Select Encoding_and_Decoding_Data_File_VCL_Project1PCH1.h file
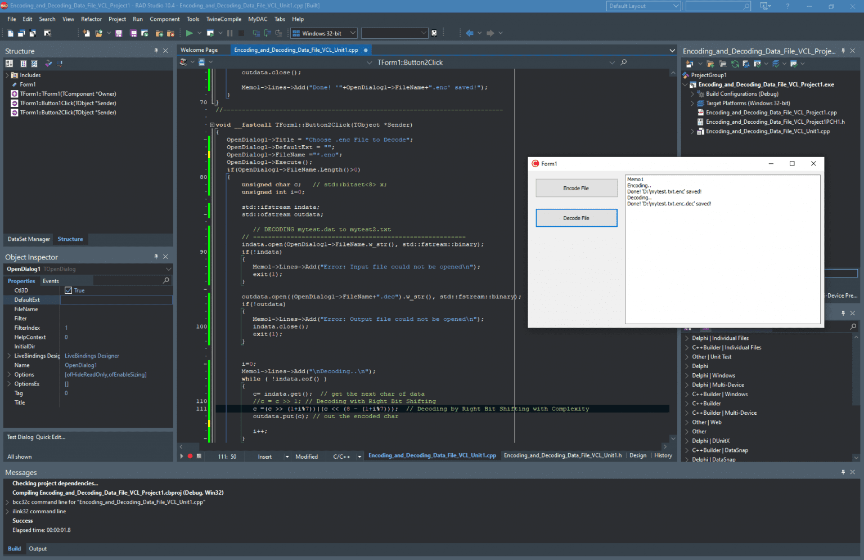This screenshot has width=864, height=560. [x=775, y=122]
